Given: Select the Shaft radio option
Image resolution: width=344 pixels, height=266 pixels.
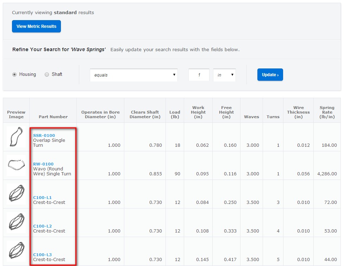Looking at the screenshot, I should pyautogui.click(x=47, y=74).
